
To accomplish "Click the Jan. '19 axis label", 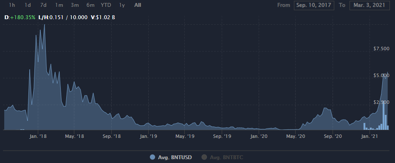I will click(x=149, y=136).
